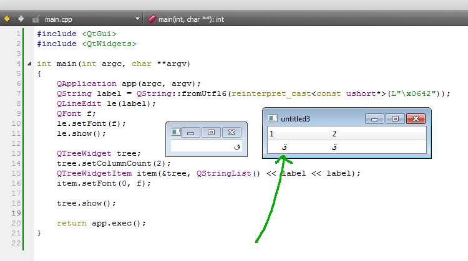The image size is (468, 261).
Task: Close the untitled3 tree window
Action: [415, 118]
